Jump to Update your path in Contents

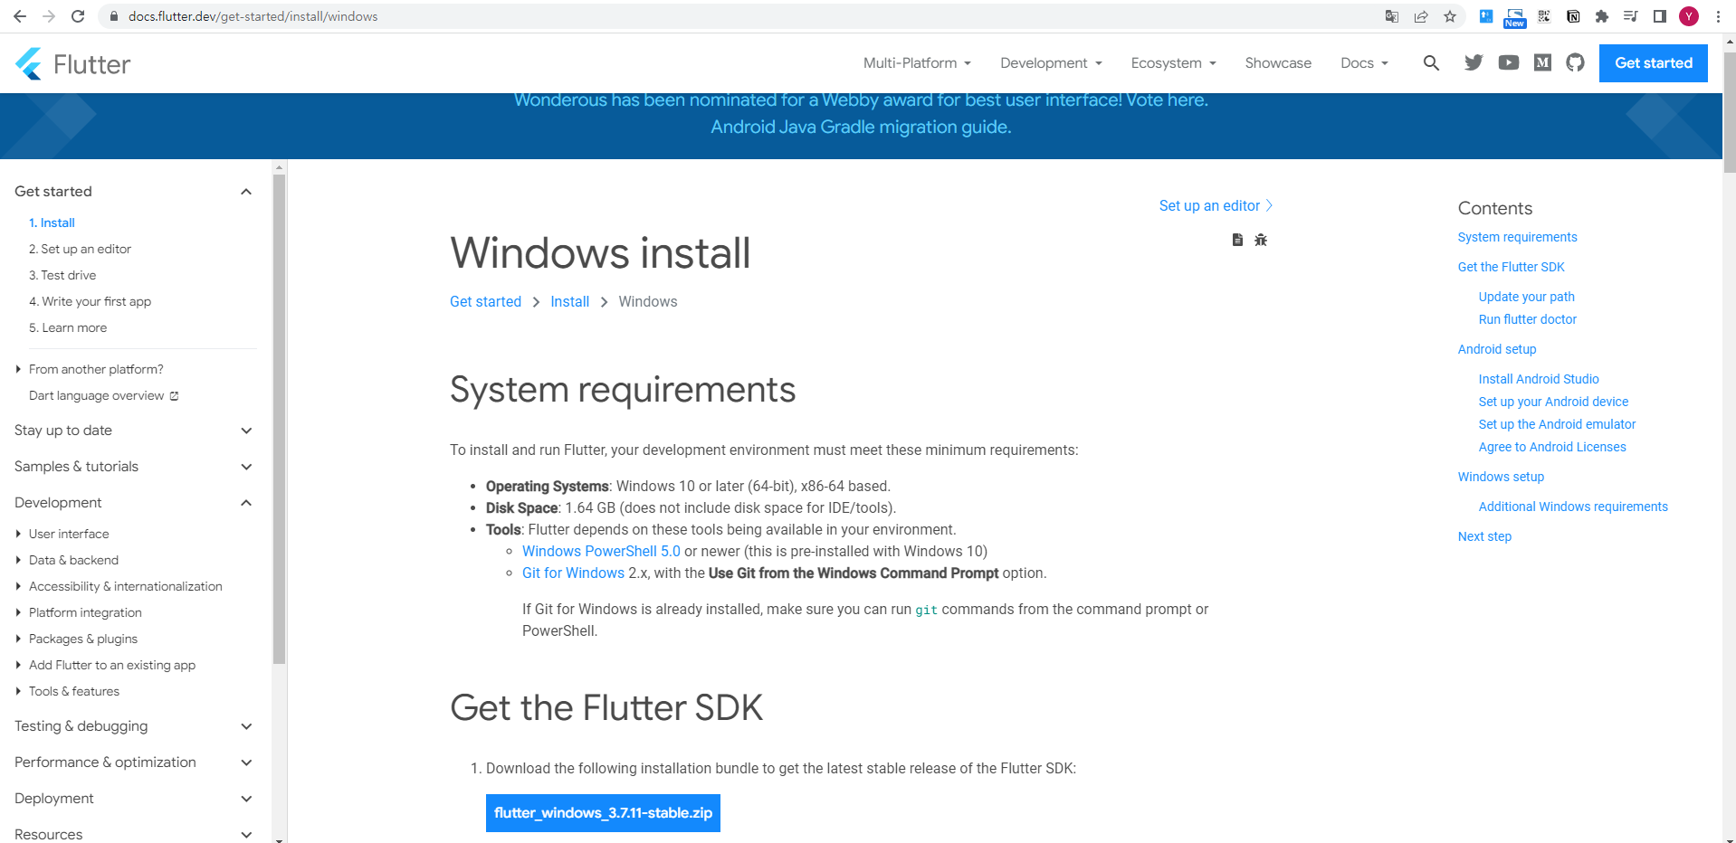(1526, 297)
